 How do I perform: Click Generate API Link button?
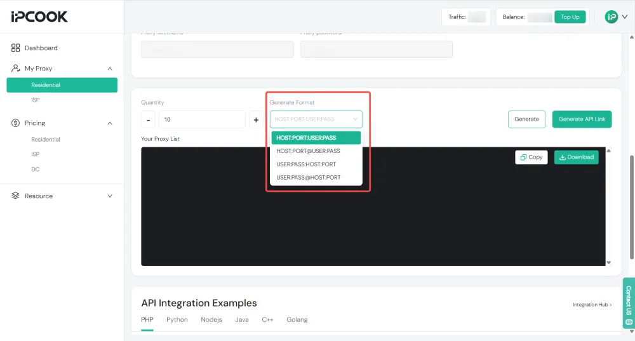[x=582, y=119]
